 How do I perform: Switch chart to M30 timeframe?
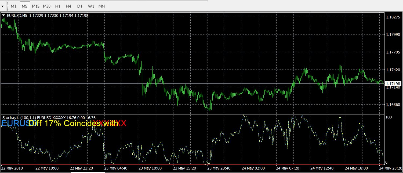tap(46, 6)
